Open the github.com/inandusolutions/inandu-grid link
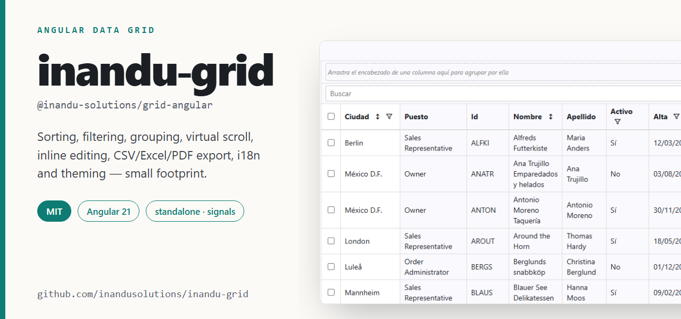Image resolution: width=681 pixels, height=319 pixels. point(143,294)
